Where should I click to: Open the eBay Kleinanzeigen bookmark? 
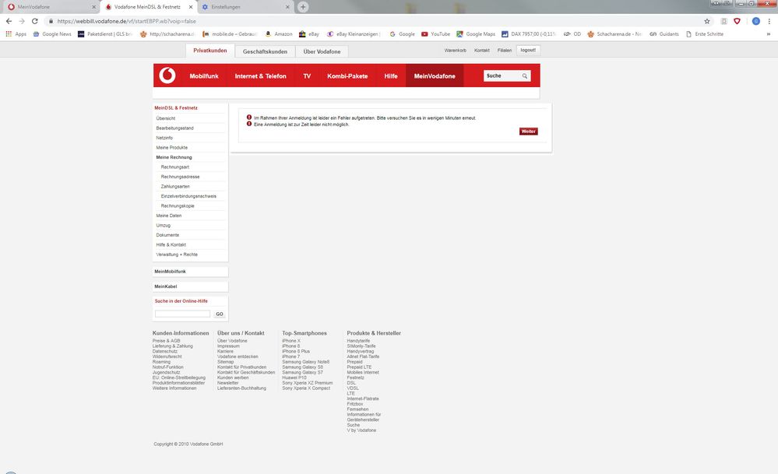354,33
